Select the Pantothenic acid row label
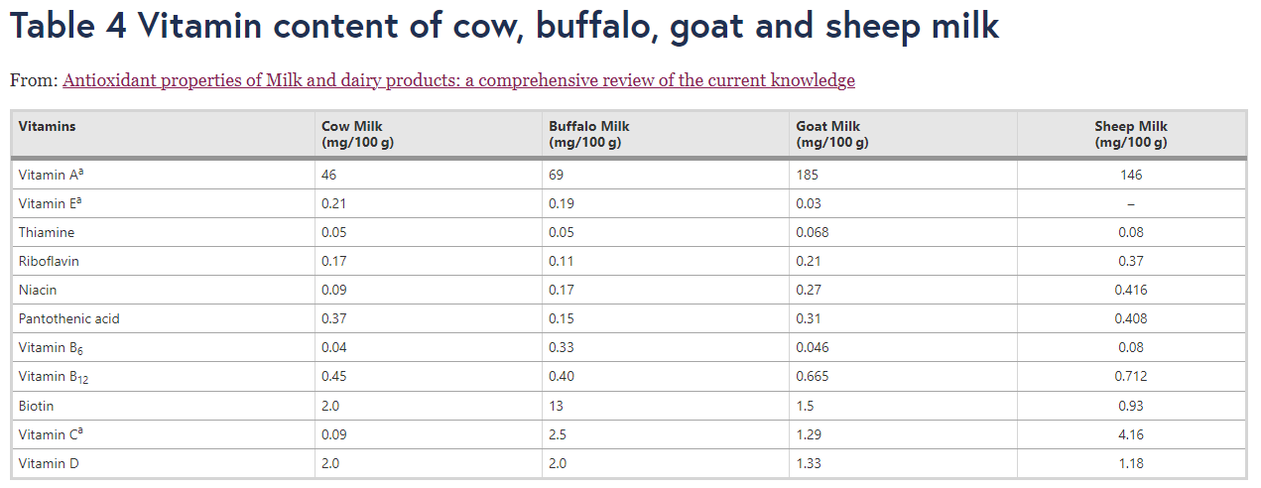 pos(68,318)
